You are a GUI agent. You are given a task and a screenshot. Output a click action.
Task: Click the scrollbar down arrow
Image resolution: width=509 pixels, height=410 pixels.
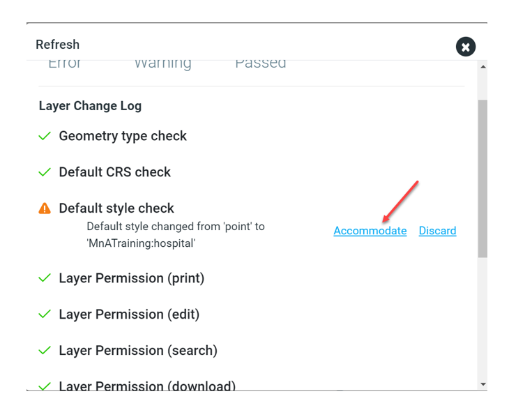click(483, 384)
